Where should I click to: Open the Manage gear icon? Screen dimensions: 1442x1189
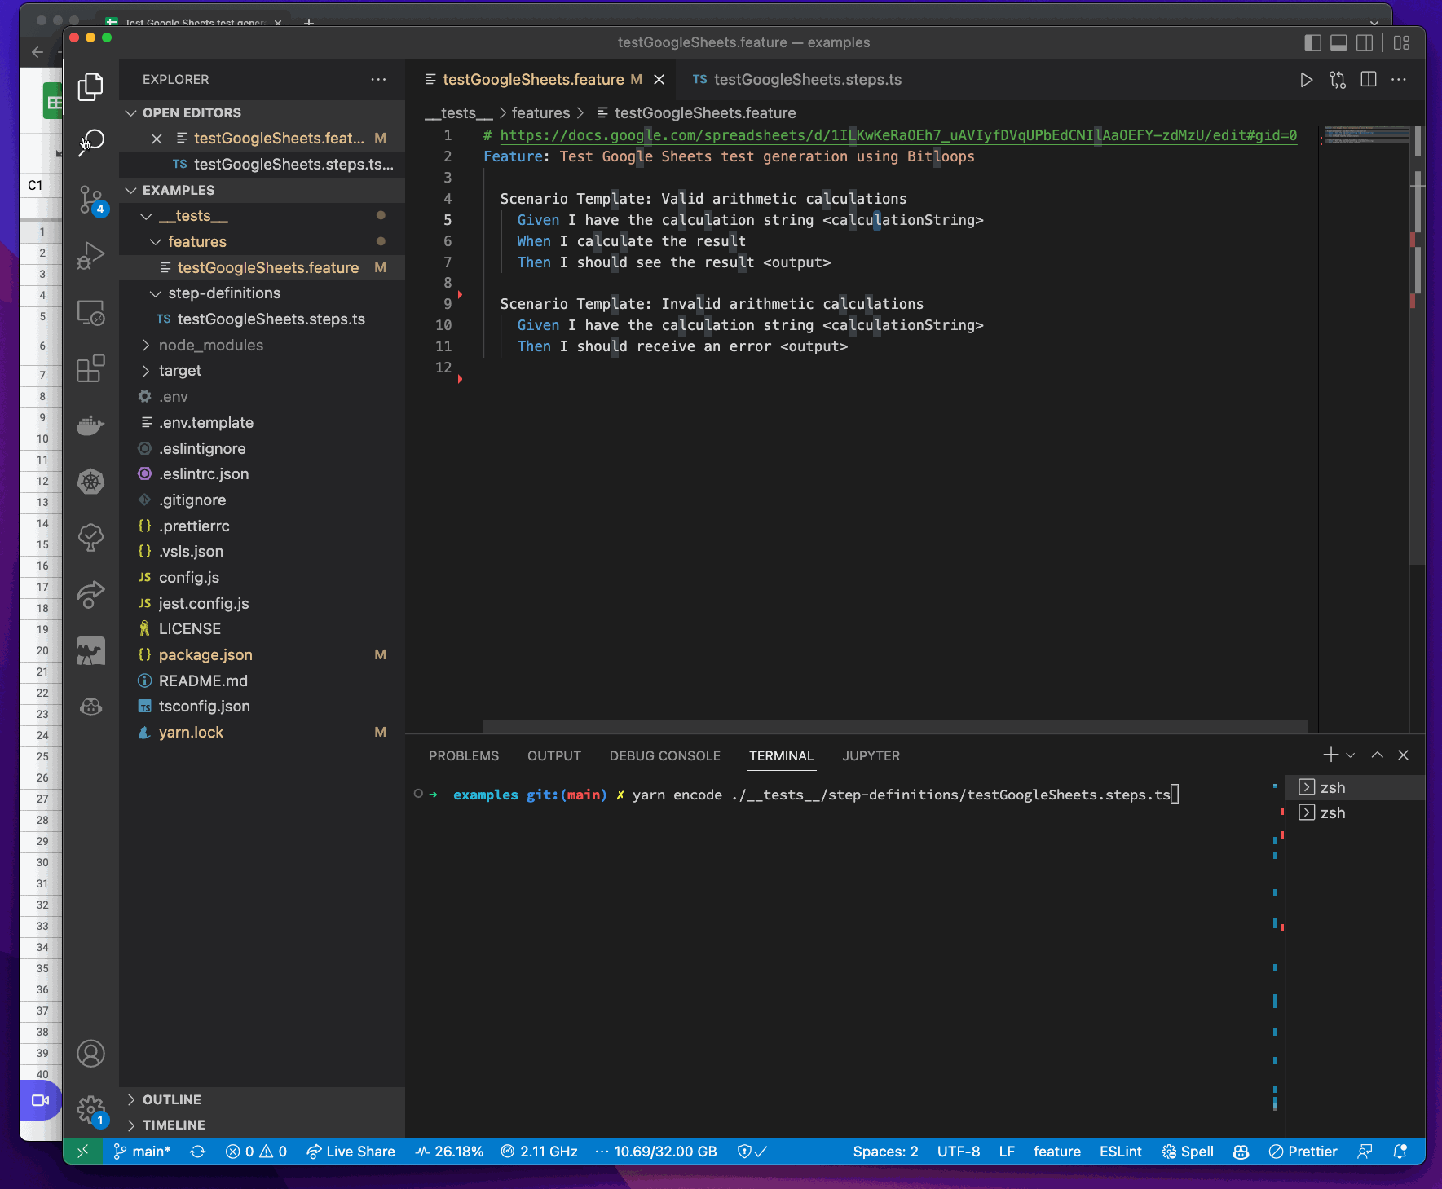pyautogui.click(x=90, y=1108)
